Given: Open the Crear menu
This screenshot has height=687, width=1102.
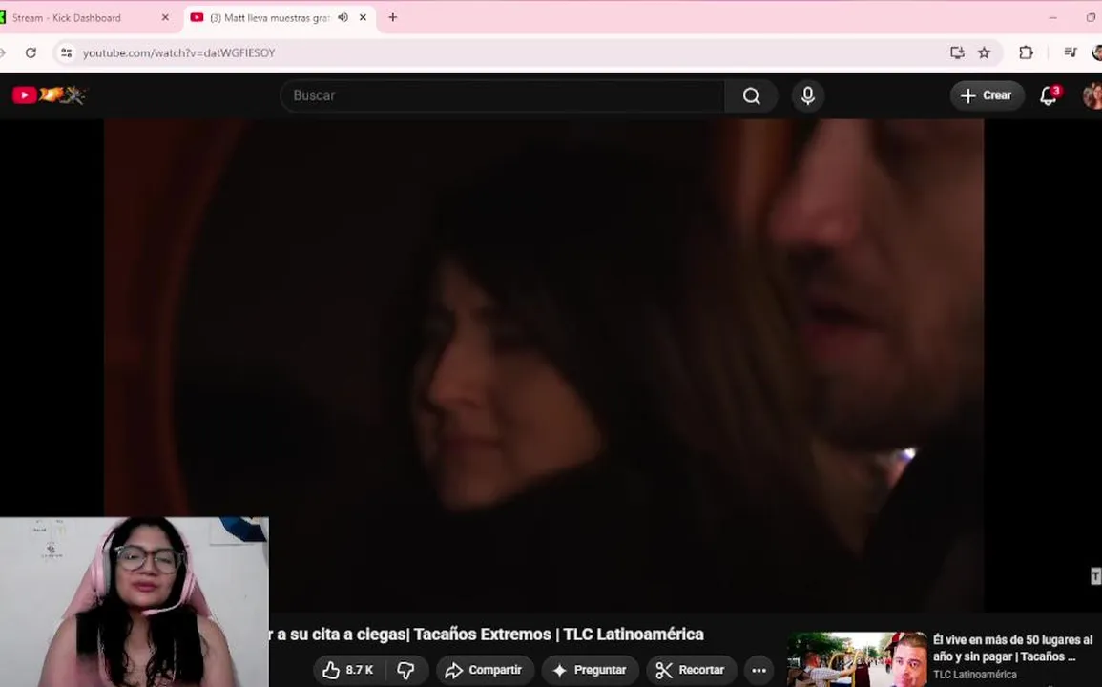Looking at the screenshot, I should tap(987, 95).
